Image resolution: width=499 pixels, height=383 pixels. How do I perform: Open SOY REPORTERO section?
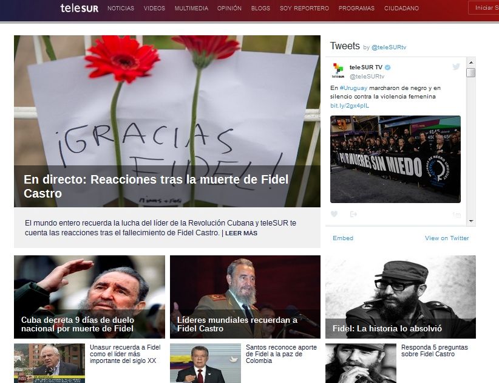[304, 9]
